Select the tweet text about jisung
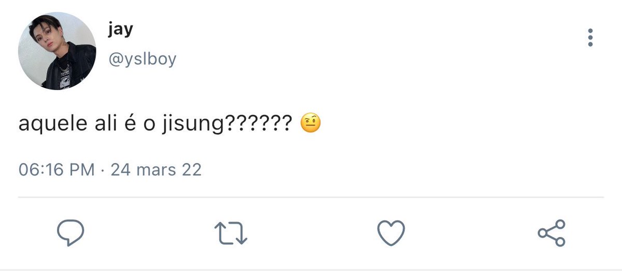The image size is (622, 279). click(169, 125)
